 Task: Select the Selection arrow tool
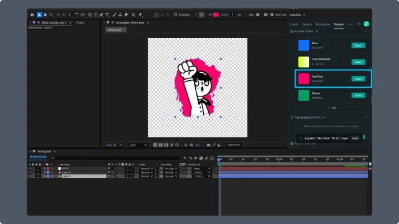pyautogui.click(x=39, y=15)
